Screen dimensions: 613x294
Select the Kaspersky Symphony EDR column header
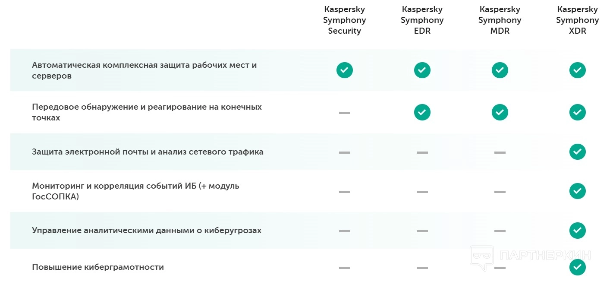(422, 20)
